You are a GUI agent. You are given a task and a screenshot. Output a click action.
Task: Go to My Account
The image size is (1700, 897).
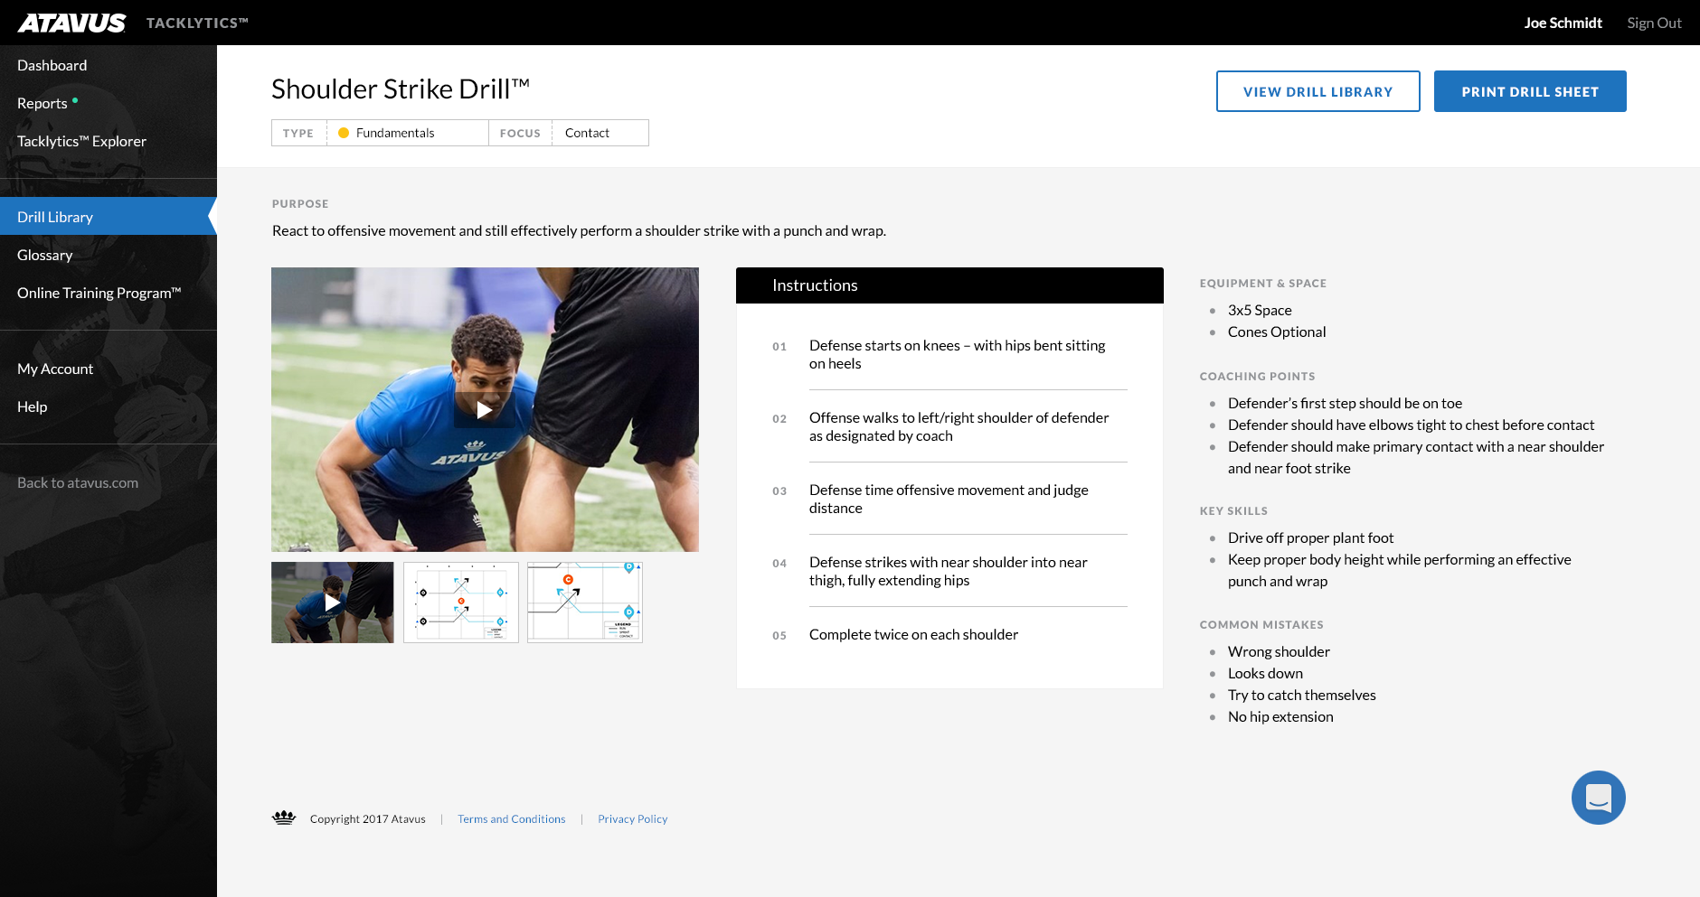tap(55, 369)
